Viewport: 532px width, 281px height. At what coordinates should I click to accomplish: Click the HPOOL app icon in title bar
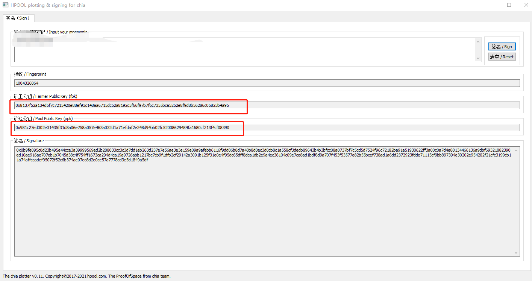[6, 5]
